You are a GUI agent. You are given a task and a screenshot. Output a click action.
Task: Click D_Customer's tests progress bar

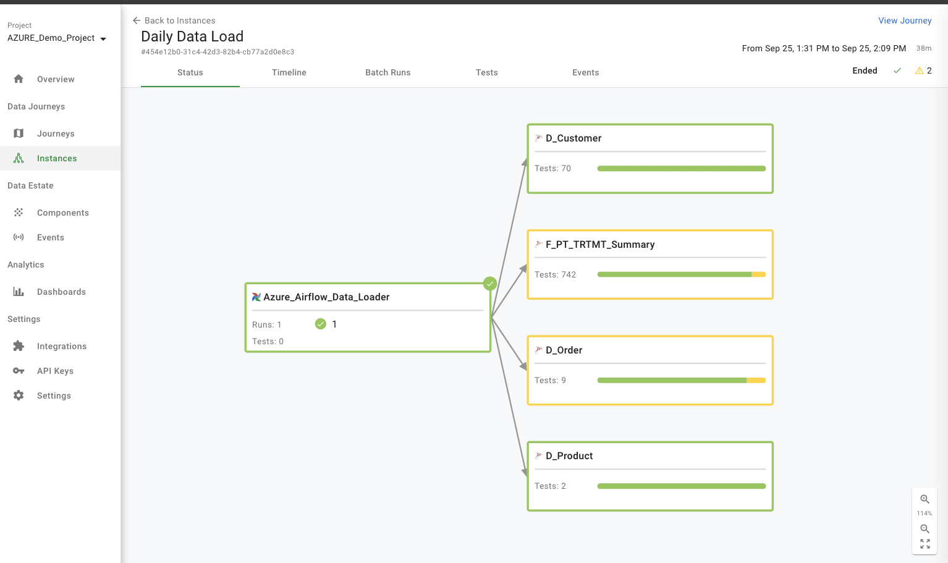[x=681, y=167]
